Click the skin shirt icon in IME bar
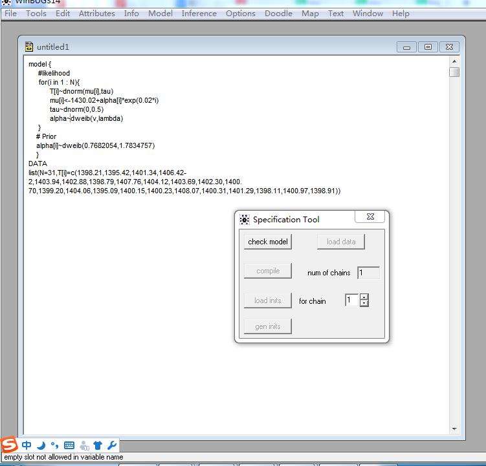The image size is (486, 466). point(98,445)
